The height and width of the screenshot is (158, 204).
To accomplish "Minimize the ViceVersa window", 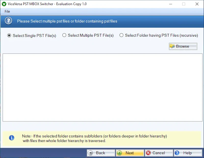I will coord(171,4).
